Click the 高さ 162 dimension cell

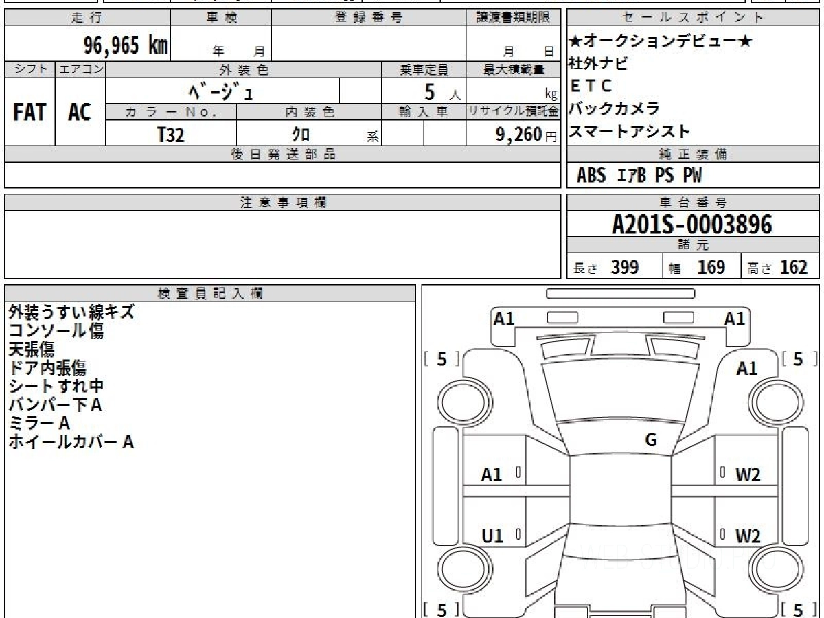(x=781, y=266)
